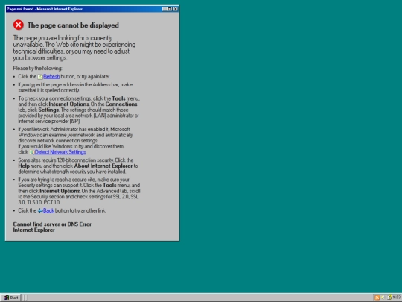Click the blue back arrow icon

[x=40, y=211]
